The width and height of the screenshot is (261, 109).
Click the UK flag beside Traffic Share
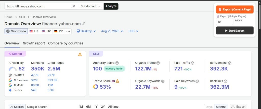(113, 81)
